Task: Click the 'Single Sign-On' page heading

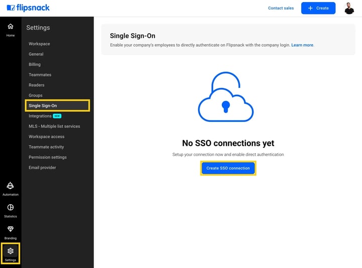Action: click(133, 36)
